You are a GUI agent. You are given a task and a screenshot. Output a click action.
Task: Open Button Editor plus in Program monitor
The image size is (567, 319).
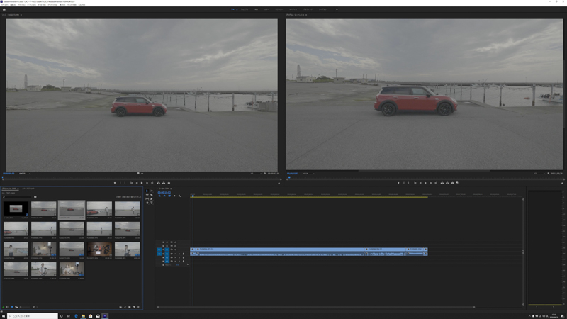(x=562, y=183)
